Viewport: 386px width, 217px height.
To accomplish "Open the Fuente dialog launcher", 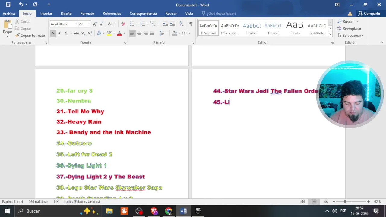I will click(x=125, y=43).
